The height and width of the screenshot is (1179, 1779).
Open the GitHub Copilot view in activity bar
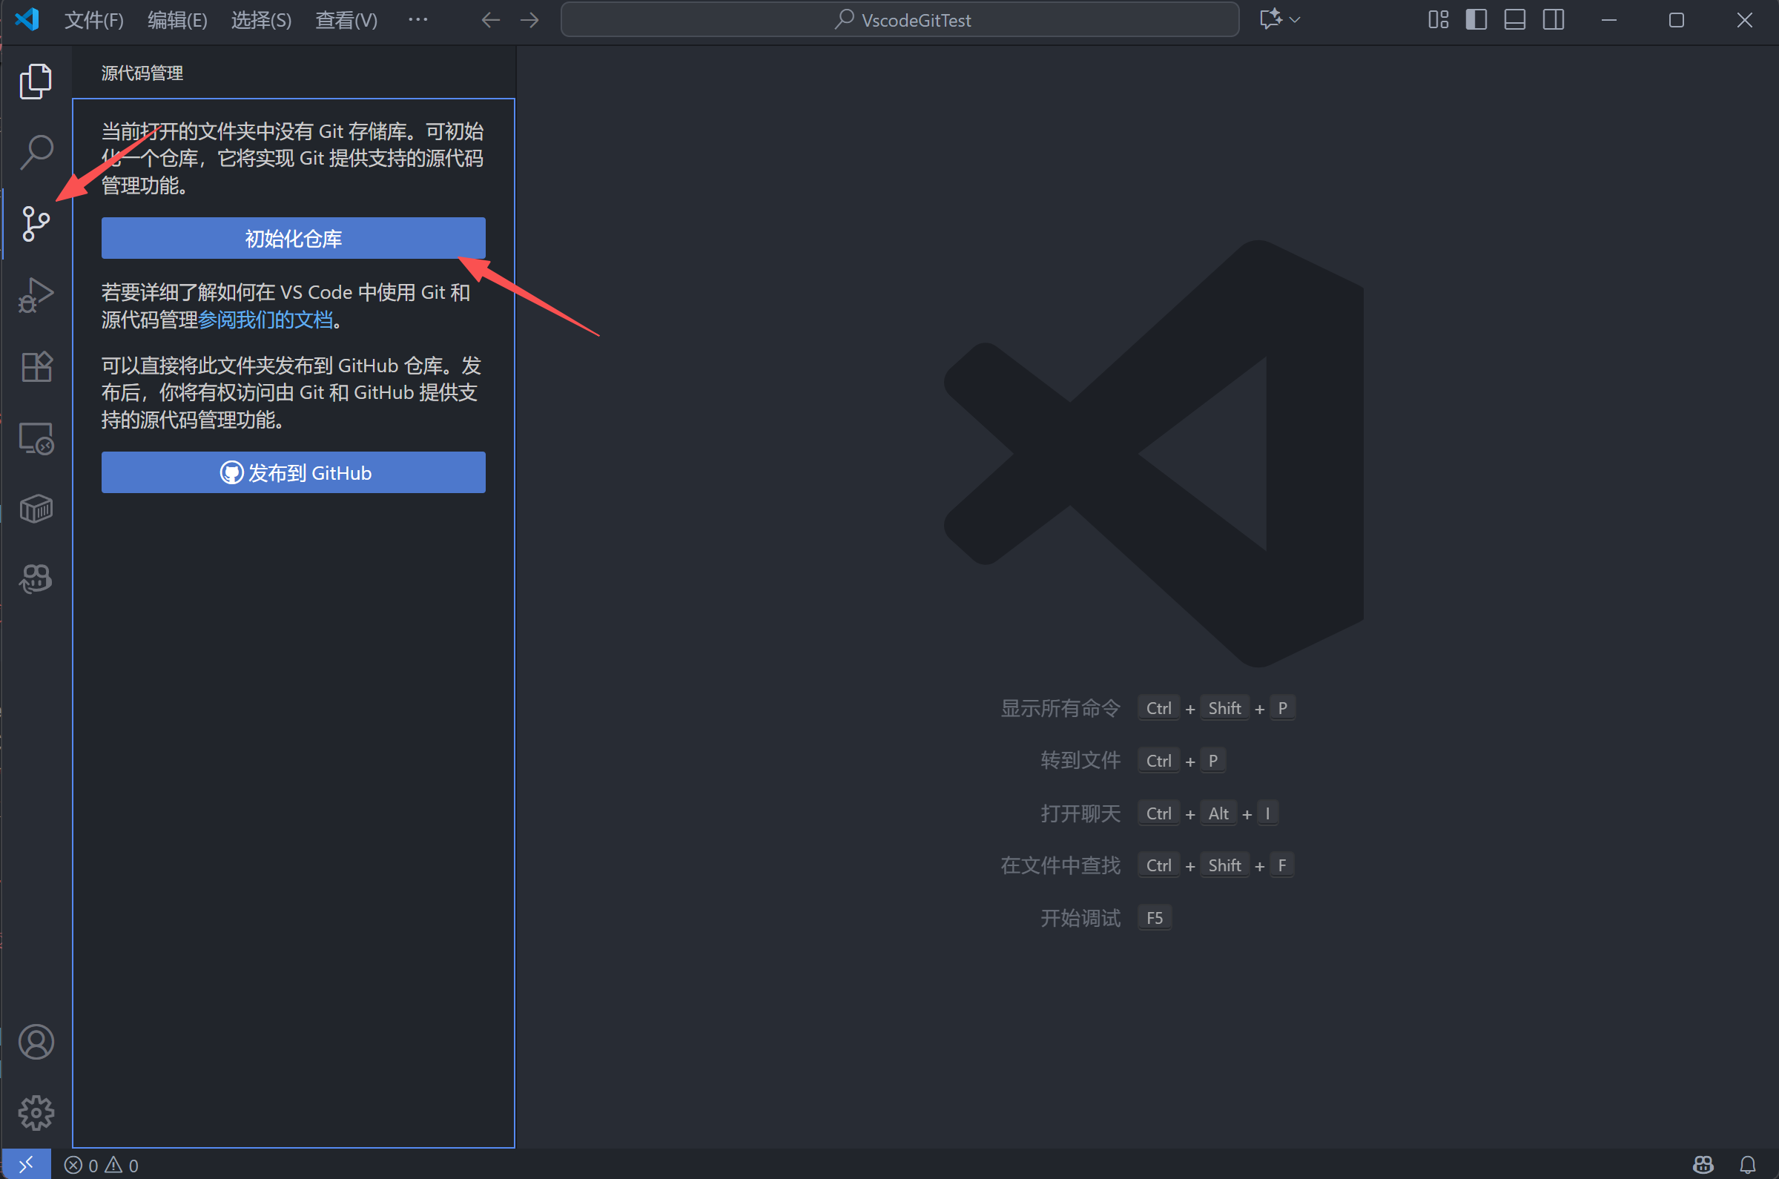click(x=36, y=578)
